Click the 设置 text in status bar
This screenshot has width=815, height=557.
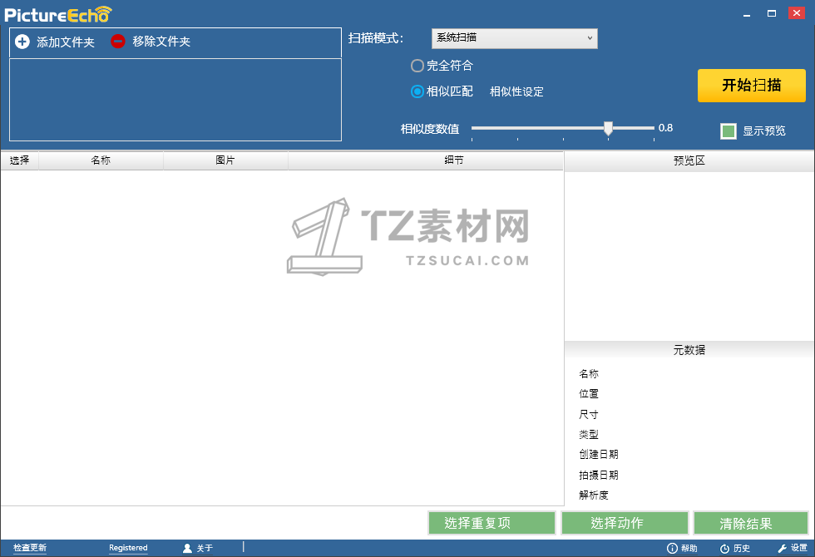[x=799, y=548]
